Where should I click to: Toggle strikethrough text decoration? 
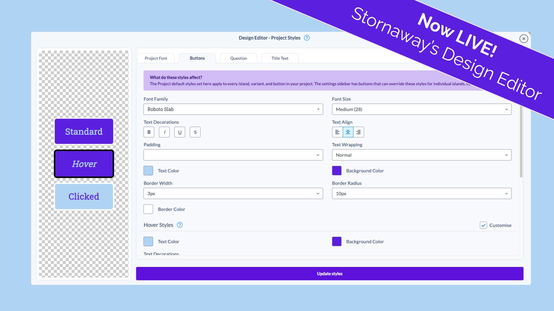pyautogui.click(x=195, y=132)
